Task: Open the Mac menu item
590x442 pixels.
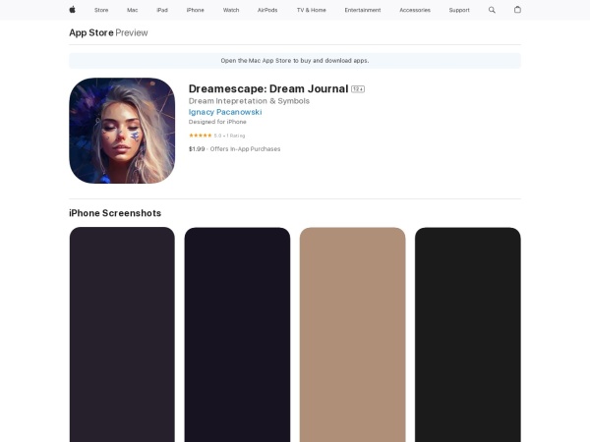Action: (x=132, y=10)
